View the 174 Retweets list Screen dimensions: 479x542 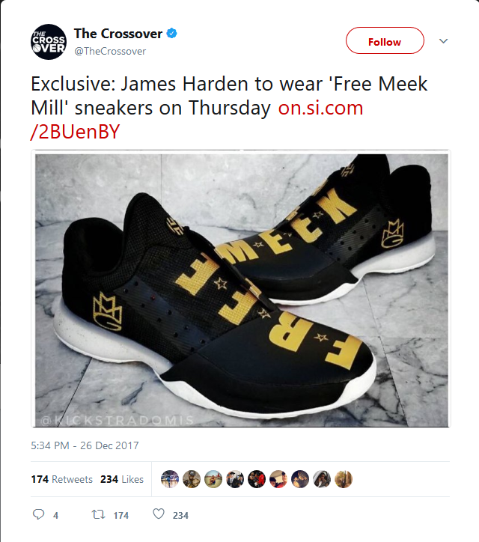coord(62,479)
